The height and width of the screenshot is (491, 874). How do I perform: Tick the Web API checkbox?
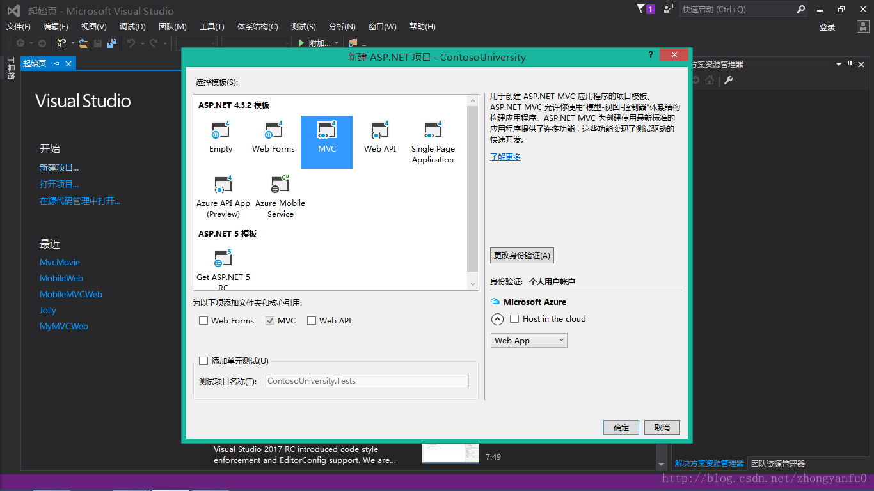pos(312,321)
